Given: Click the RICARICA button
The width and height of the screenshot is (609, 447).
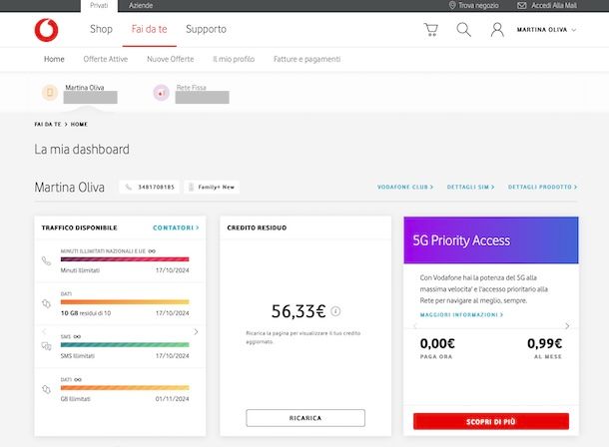Looking at the screenshot, I should 305,418.
